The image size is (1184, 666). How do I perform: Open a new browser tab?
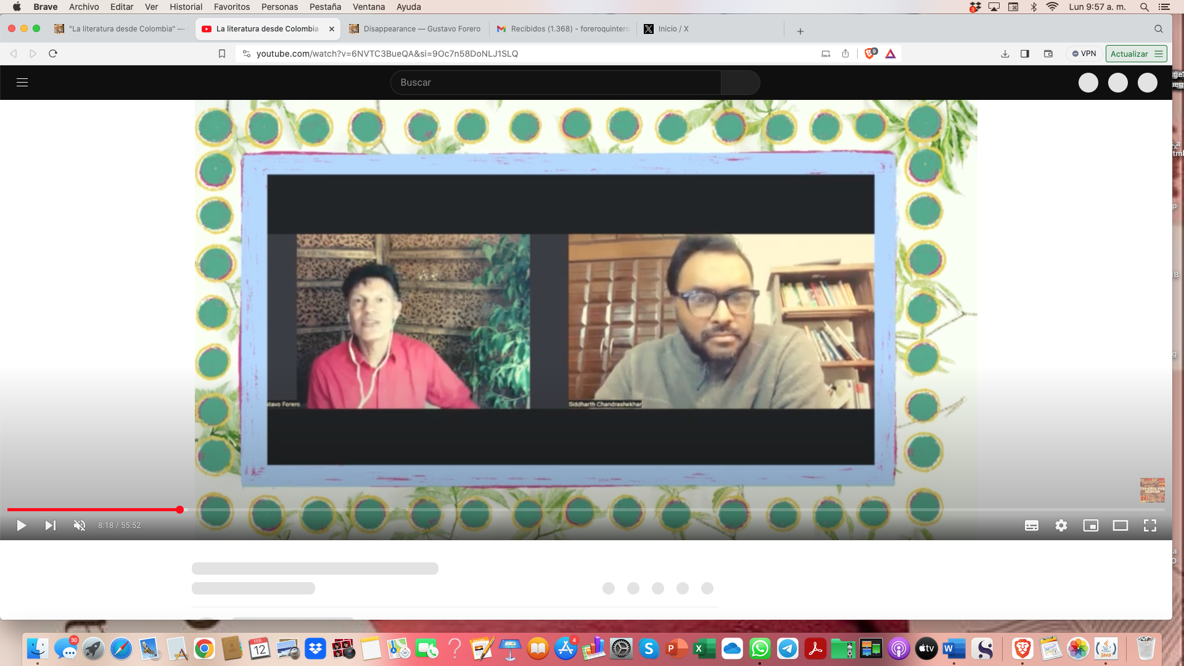coord(800,31)
